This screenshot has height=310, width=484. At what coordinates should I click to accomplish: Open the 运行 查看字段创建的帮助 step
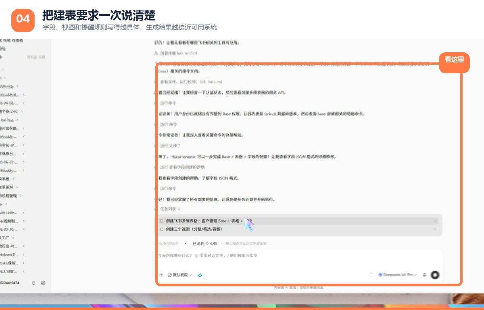(x=182, y=167)
